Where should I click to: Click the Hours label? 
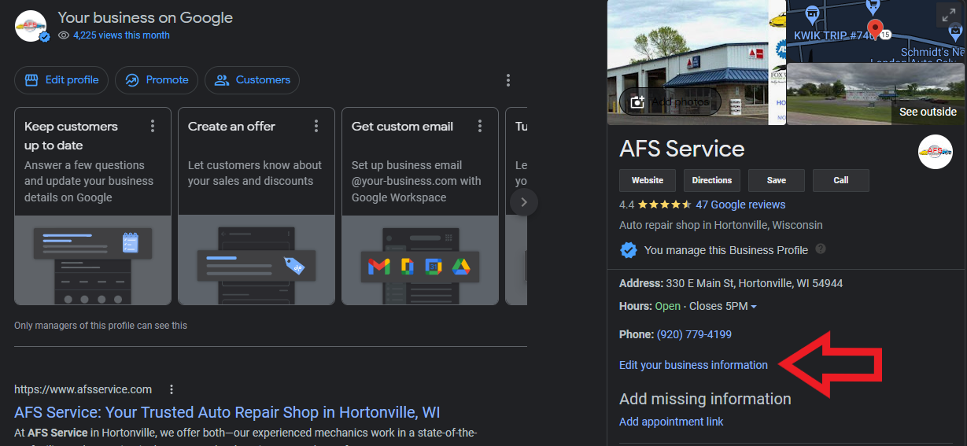coord(636,306)
